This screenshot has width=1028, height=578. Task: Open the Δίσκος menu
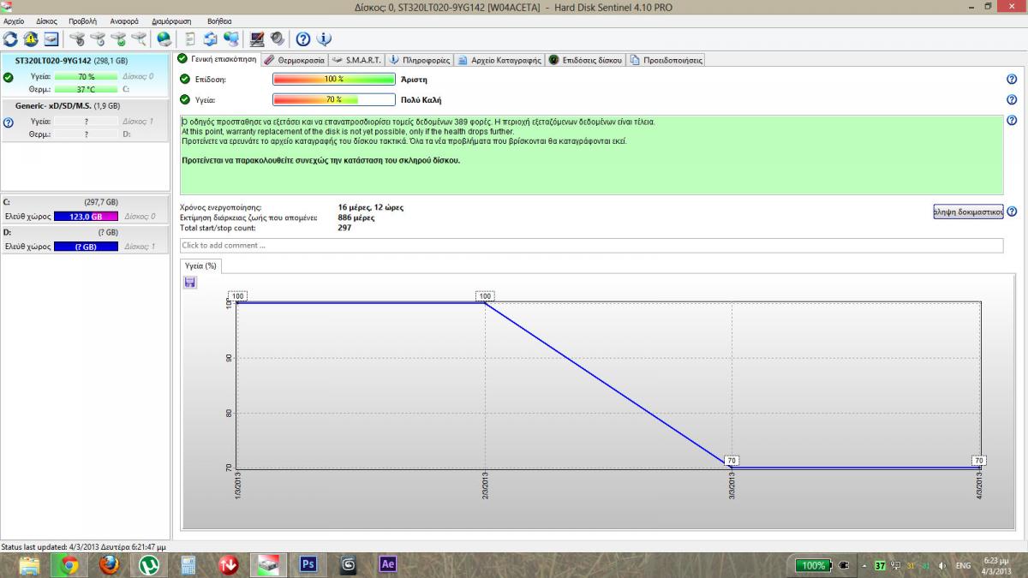(x=46, y=20)
